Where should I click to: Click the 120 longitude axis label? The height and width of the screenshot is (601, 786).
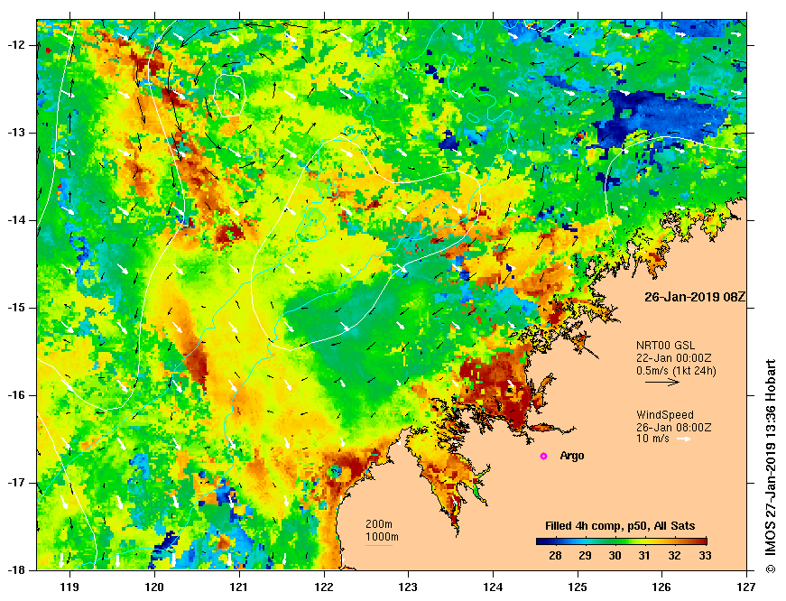pos(154,587)
